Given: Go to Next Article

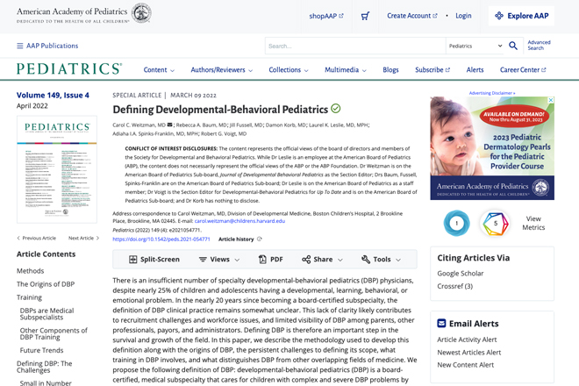Looking at the screenshot, I should pyautogui.click(x=84, y=239).
